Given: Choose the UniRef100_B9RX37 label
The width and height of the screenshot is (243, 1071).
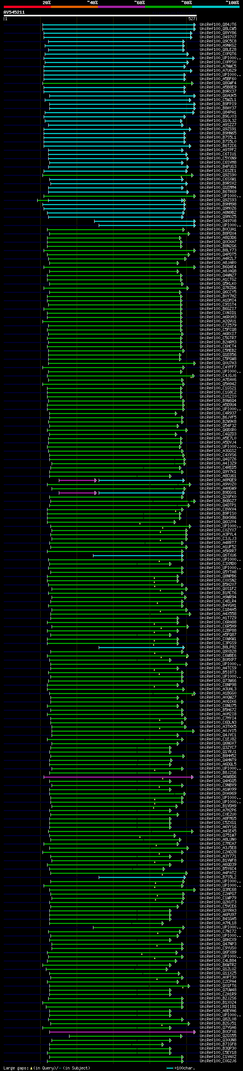Looking at the screenshot, I should [x=218, y=91].
